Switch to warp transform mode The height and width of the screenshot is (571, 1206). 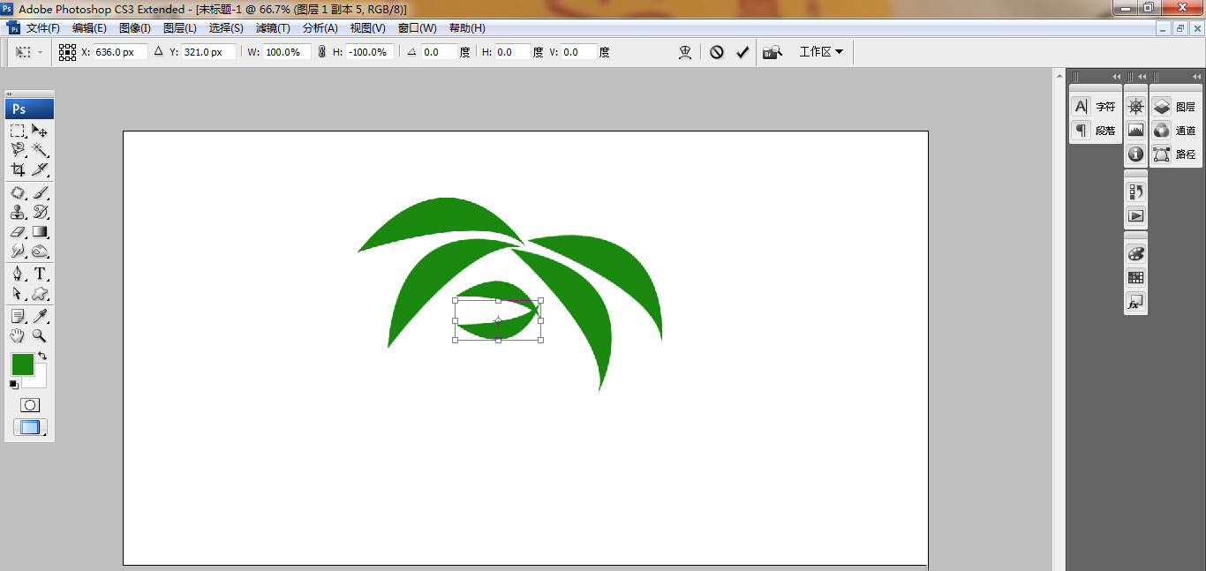(684, 52)
